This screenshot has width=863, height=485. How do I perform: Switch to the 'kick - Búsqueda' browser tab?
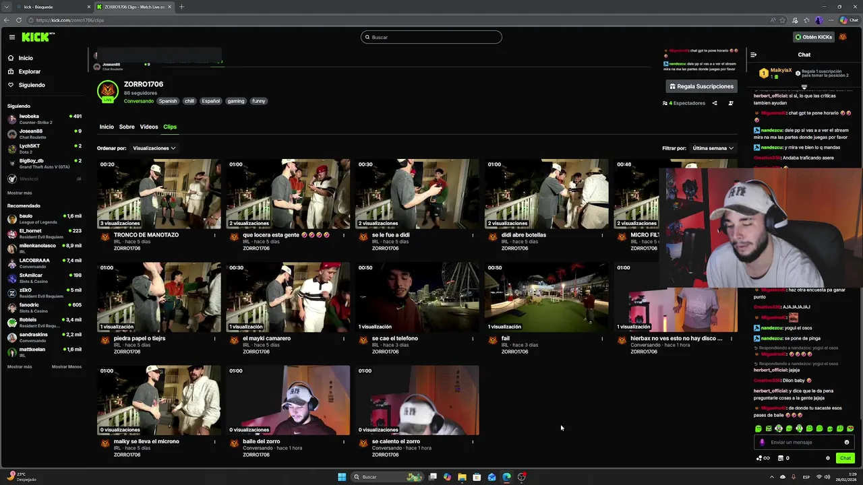[47, 7]
